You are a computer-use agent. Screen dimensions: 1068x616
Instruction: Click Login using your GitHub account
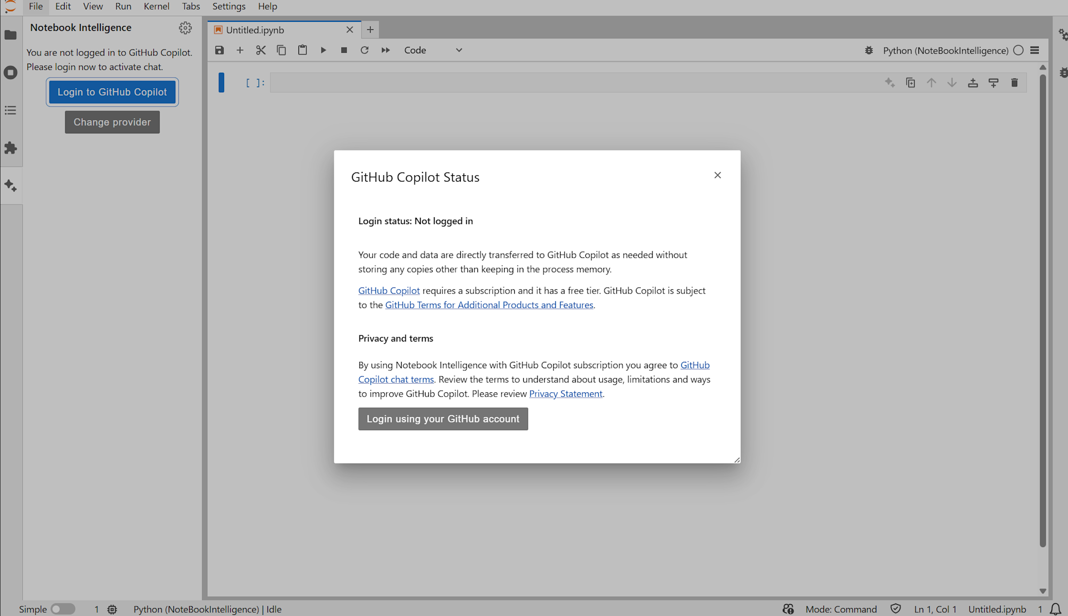tap(443, 419)
